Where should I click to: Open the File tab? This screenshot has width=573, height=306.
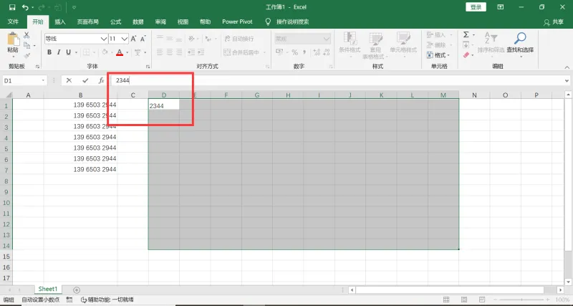coord(13,22)
